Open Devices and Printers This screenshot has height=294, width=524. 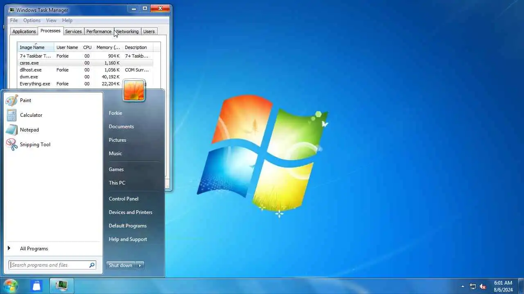click(131, 212)
